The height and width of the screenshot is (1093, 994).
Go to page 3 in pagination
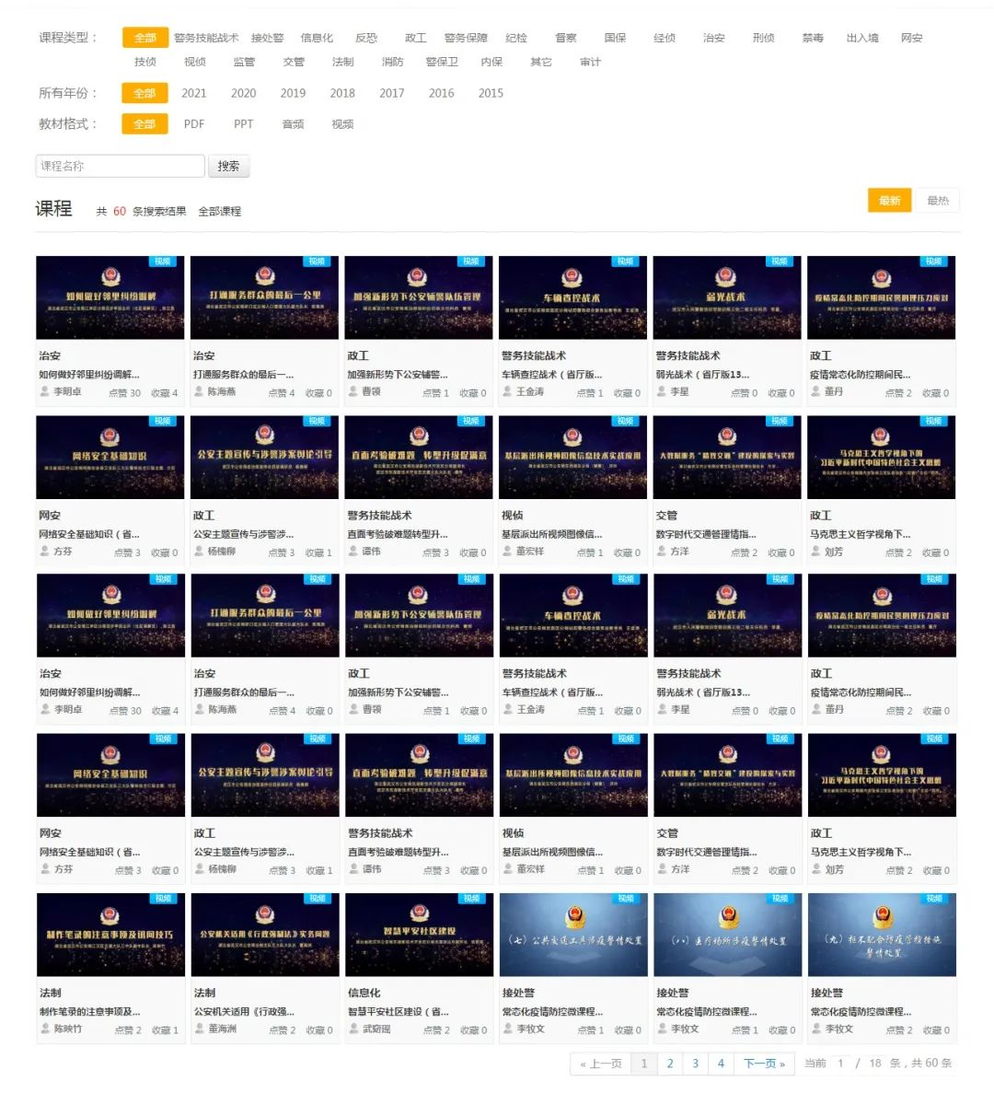click(x=695, y=1064)
